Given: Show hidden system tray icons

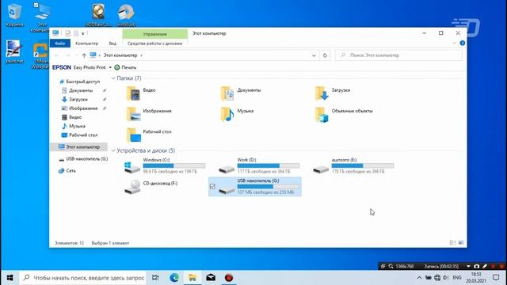Looking at the screenshot, I should (x=419, y=278).
